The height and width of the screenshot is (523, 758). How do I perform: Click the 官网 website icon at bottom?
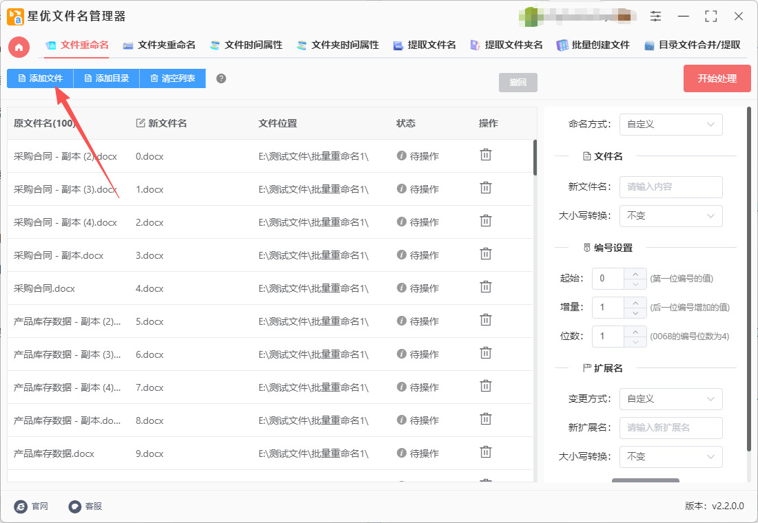coord(21,506)
